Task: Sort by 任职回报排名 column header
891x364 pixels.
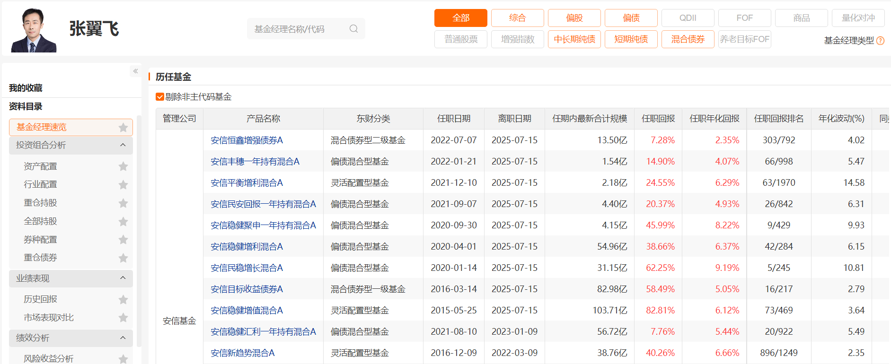Action: pos(779,119)
